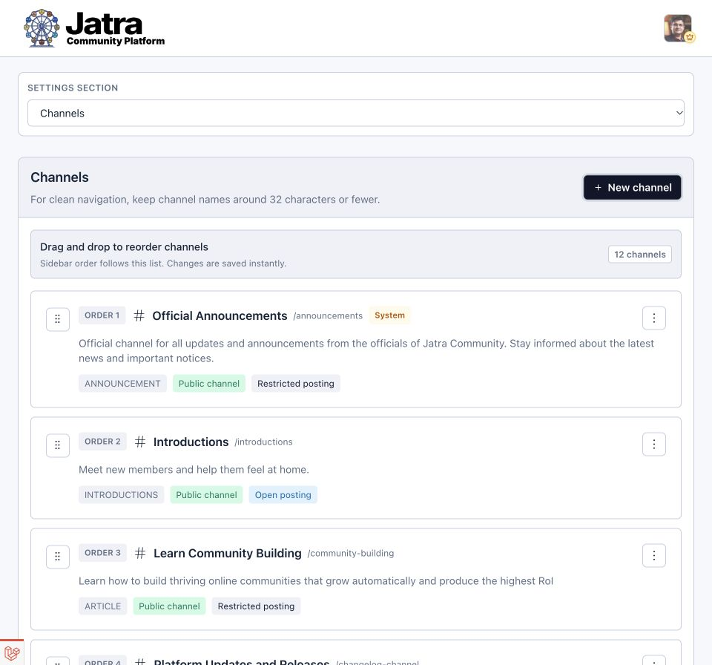Click Public channel tag under Official Announcements
This screenshot has height=665, width=712.
pyautogui.click(x=209, y=384)
